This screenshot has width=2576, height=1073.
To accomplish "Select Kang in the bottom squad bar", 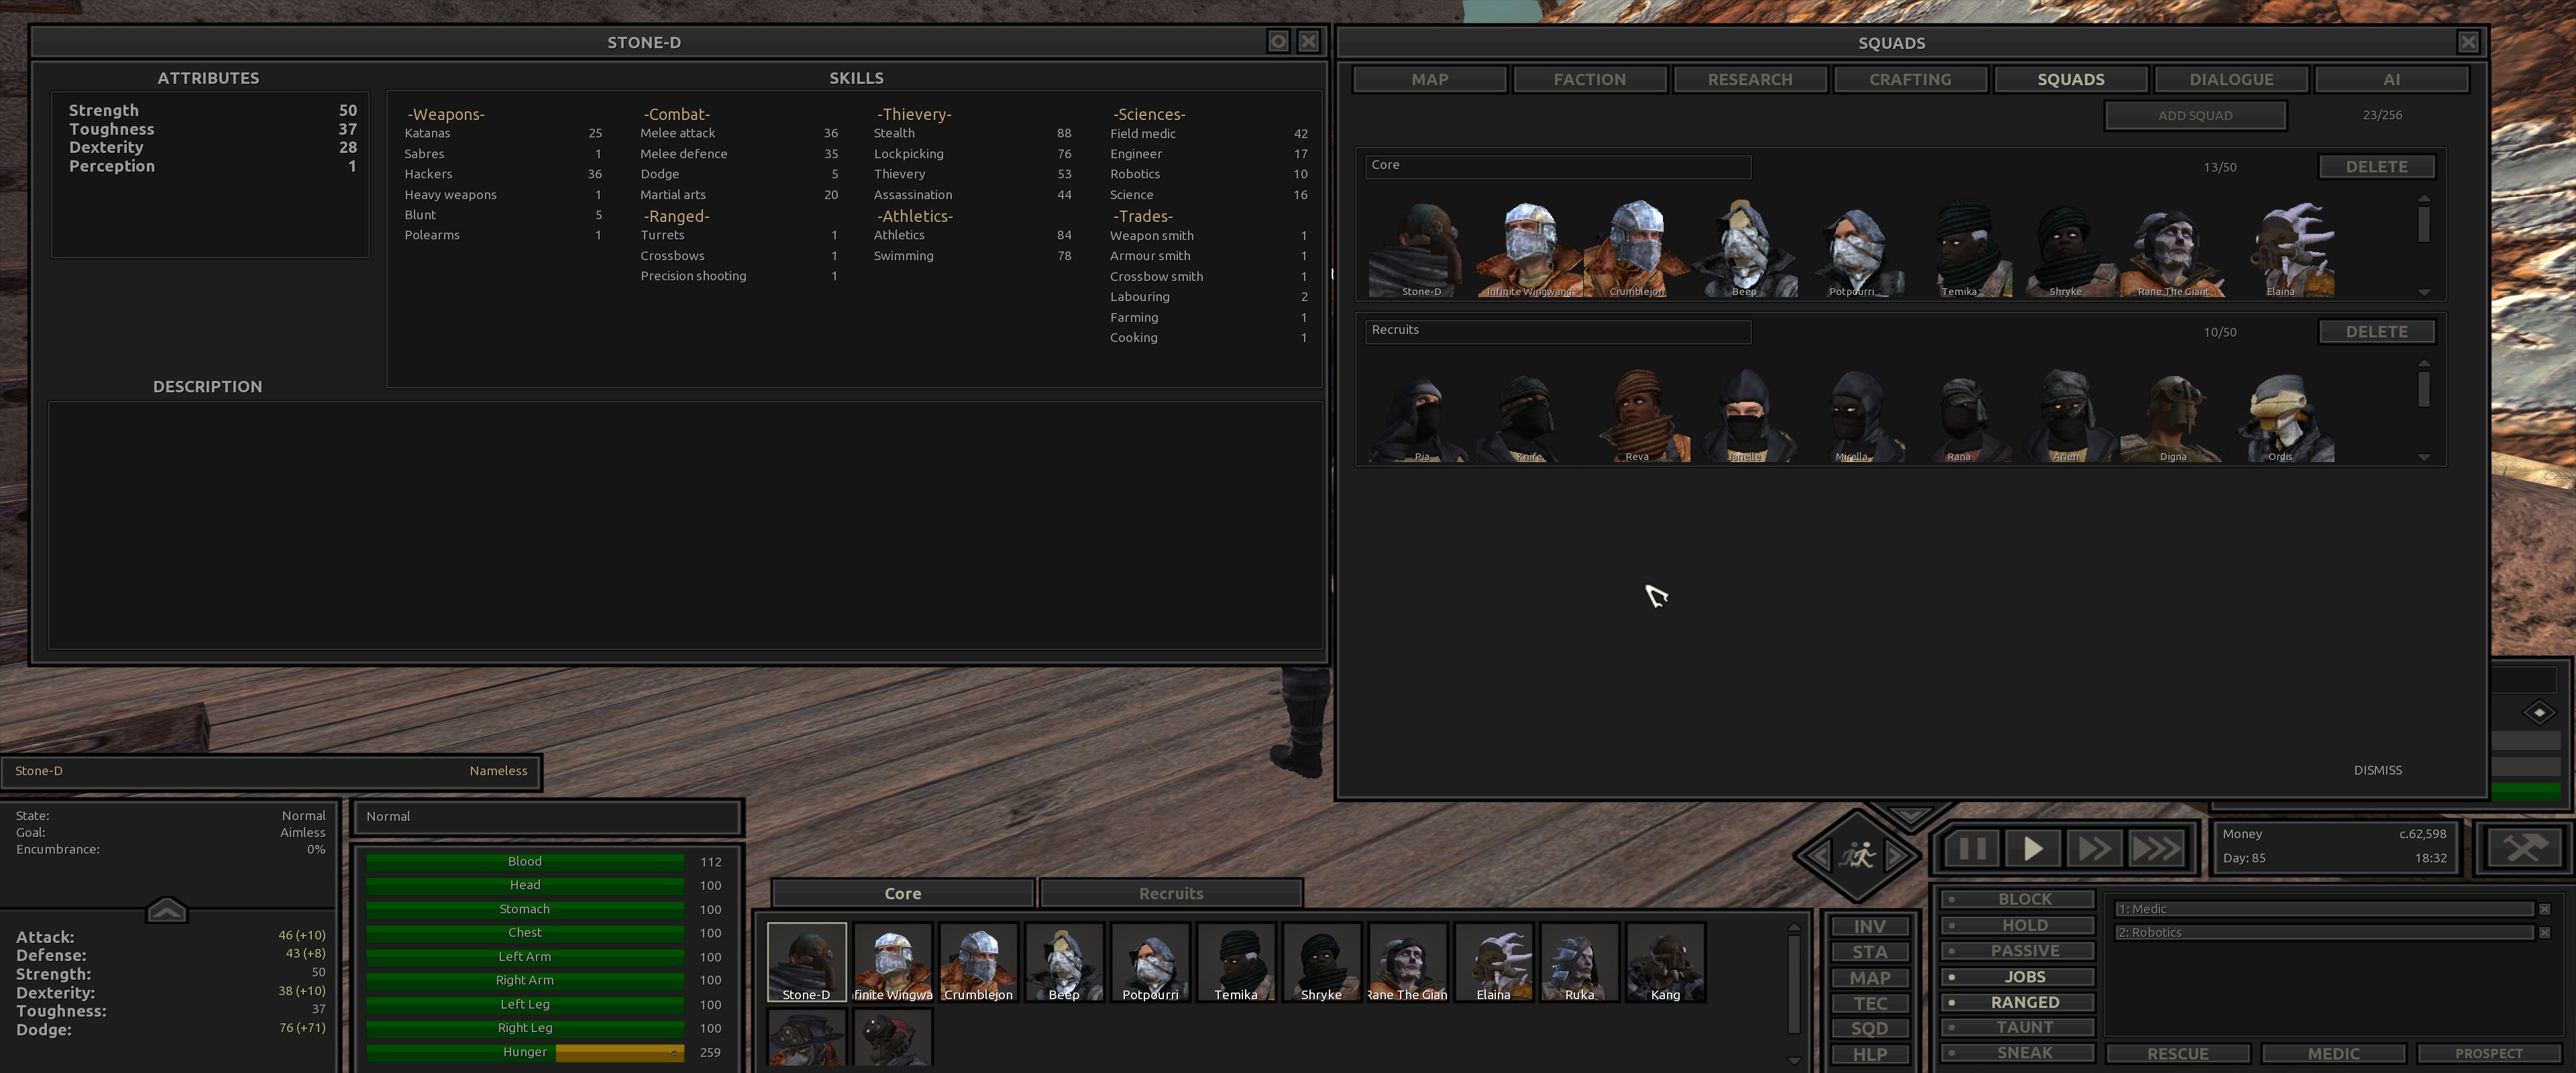I will pos(1666,962).
